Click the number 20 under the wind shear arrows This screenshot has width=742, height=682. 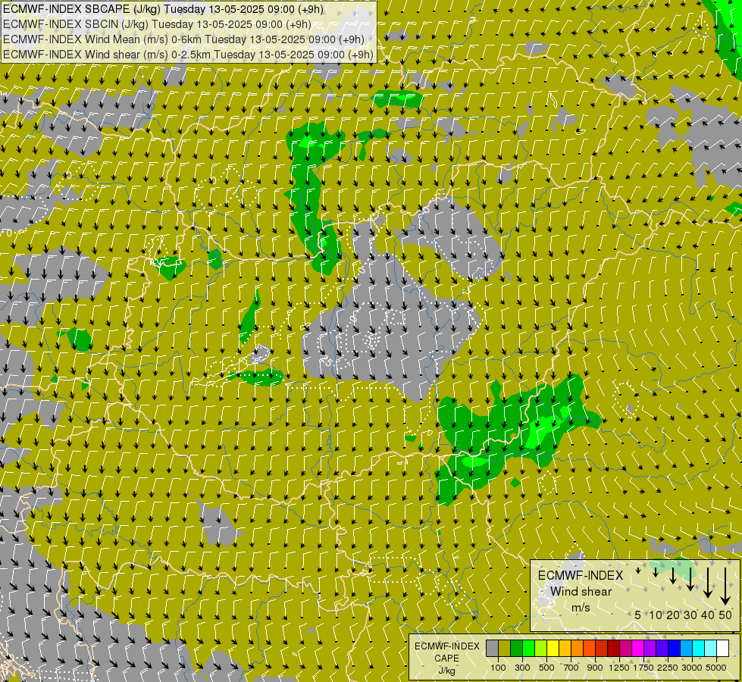[673, 615]
